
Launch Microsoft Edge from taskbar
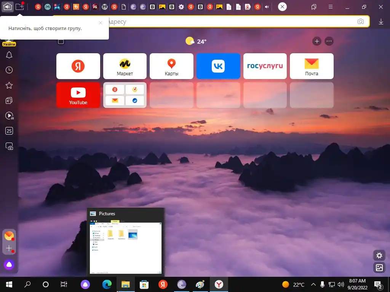coord(107,284)
